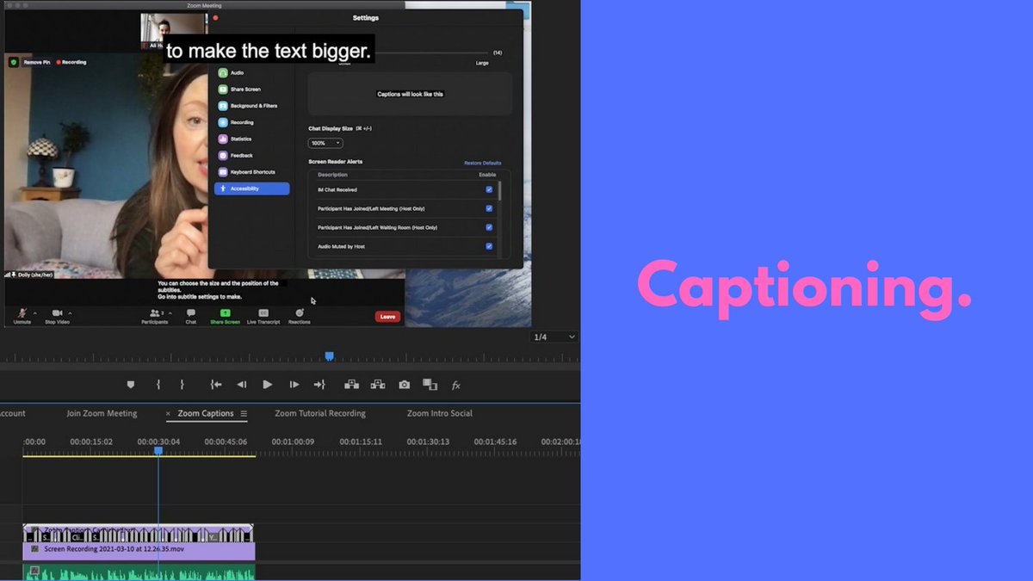
Task: Select Accessibility in Zoom settings sidebar
Action: (x=251, y=189)
